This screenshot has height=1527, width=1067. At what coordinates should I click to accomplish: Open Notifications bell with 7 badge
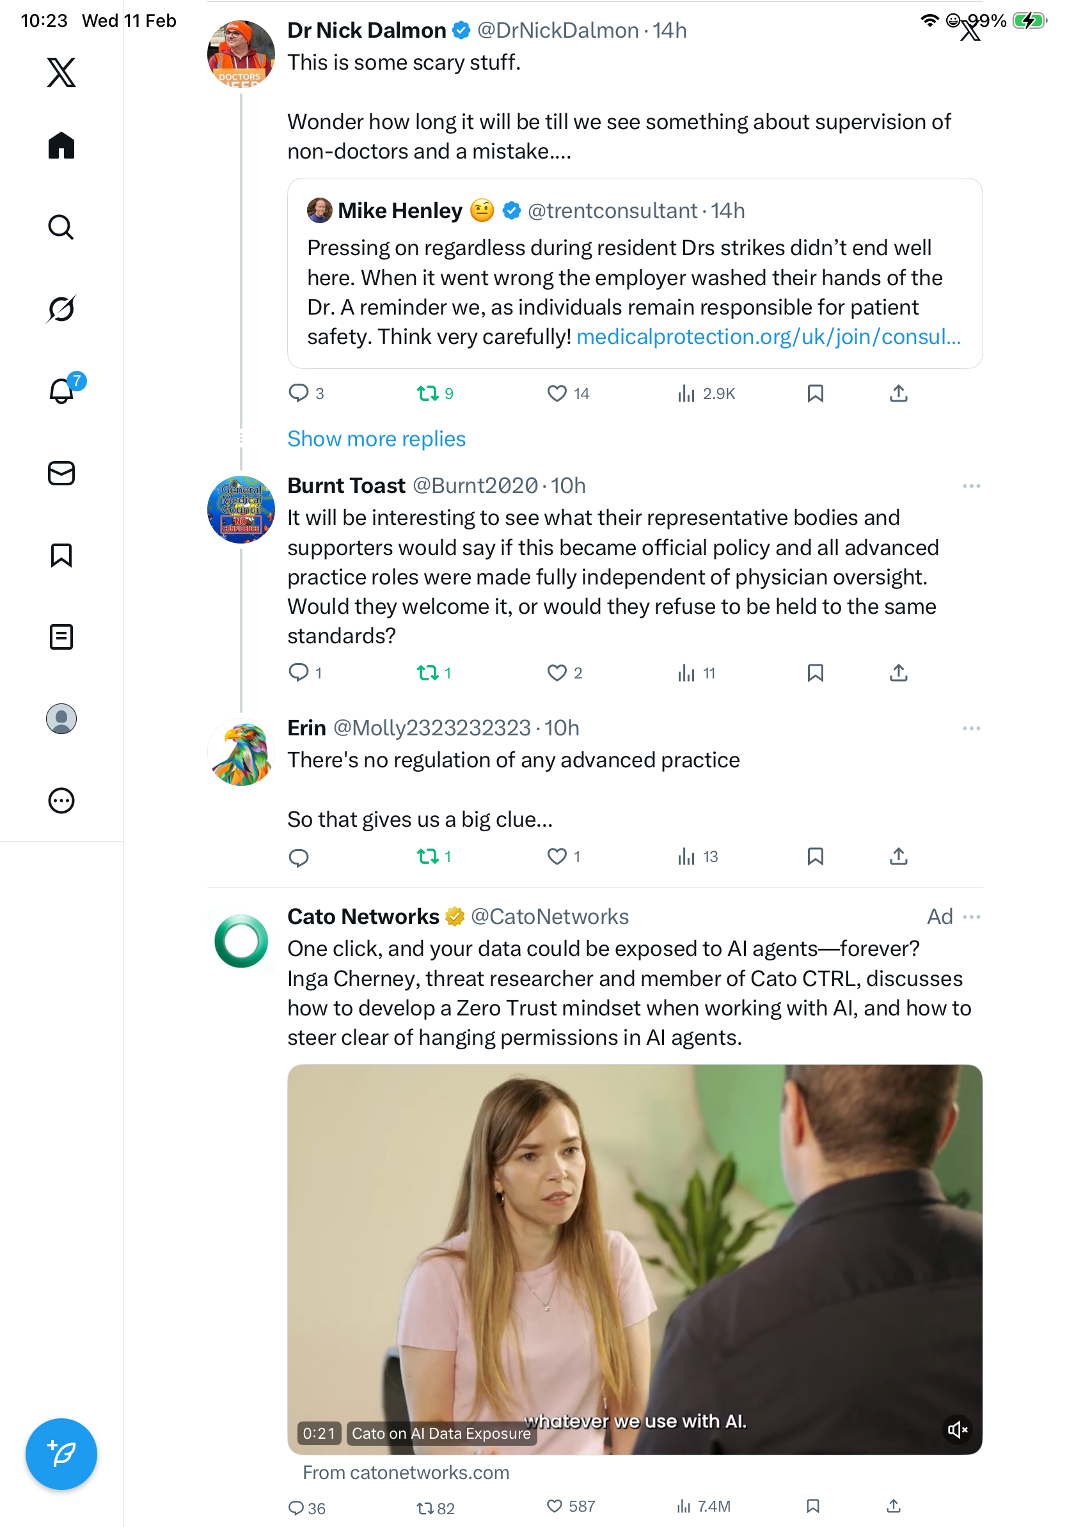tap(62, 391)
